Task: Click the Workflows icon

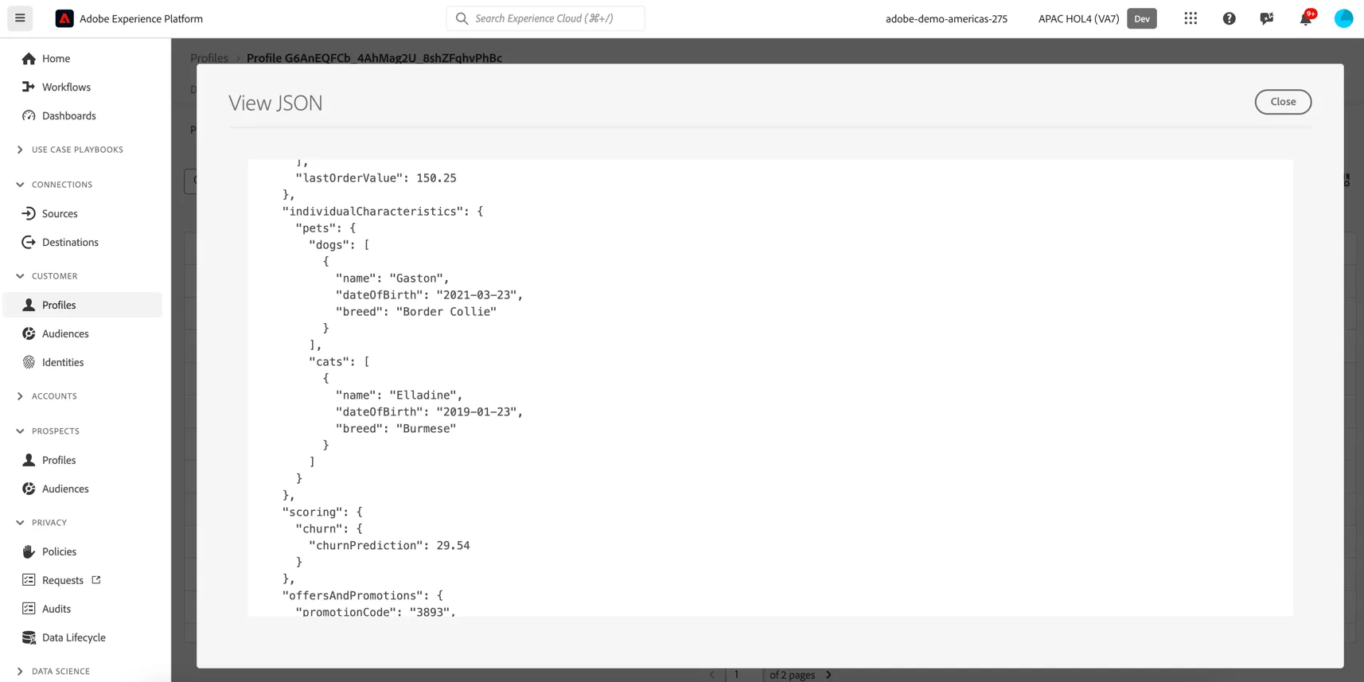Action: tap(29, 87)
